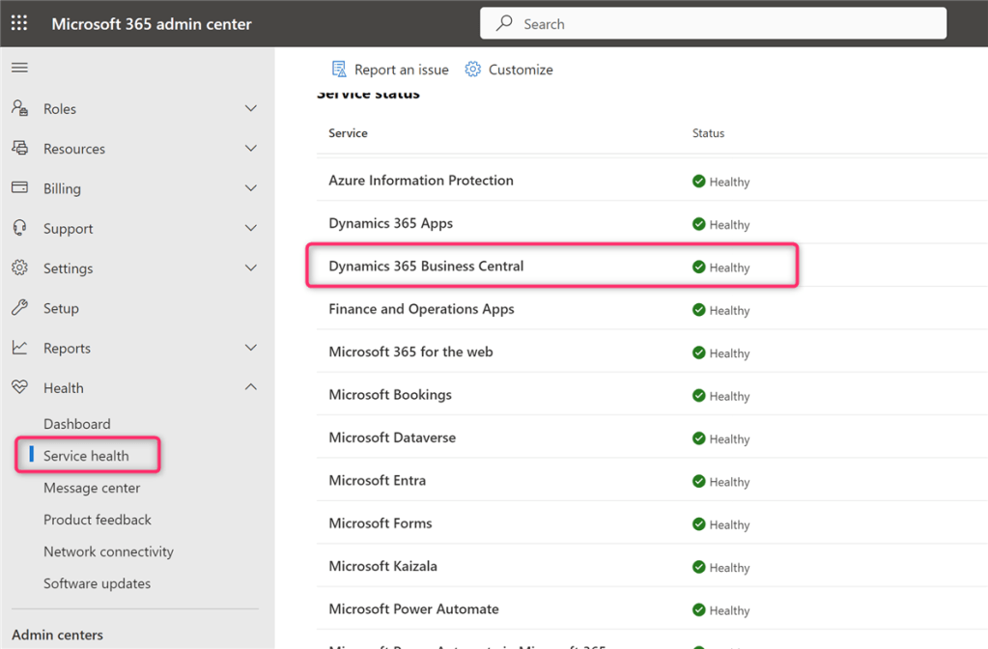Click the Customize gear icon
Image resolution: width=988 pixels, height=649 pixels.
[472, 70]
